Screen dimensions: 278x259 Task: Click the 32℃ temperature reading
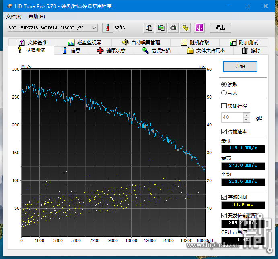[x=119, y=28]
